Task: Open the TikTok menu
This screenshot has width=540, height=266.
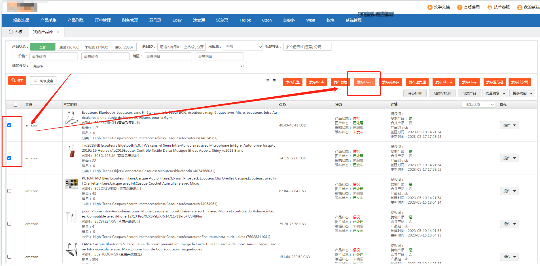Action: (x=245, y=20)
